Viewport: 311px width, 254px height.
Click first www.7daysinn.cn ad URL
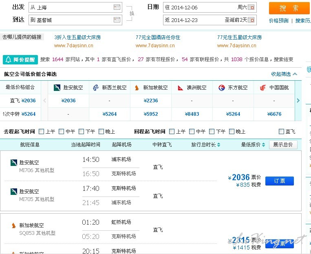pyautogui.click(x=74, y=46)
